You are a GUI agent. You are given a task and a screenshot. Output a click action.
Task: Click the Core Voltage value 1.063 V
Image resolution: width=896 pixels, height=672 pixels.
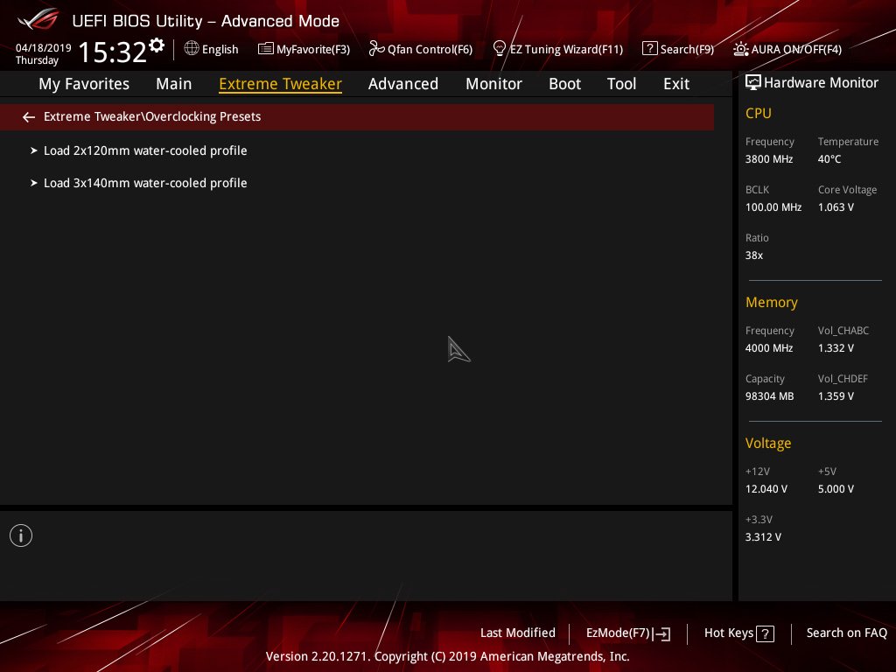tap(836, 207)
